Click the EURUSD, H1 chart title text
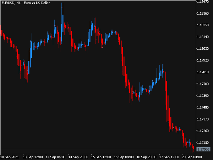 [26, 3]
